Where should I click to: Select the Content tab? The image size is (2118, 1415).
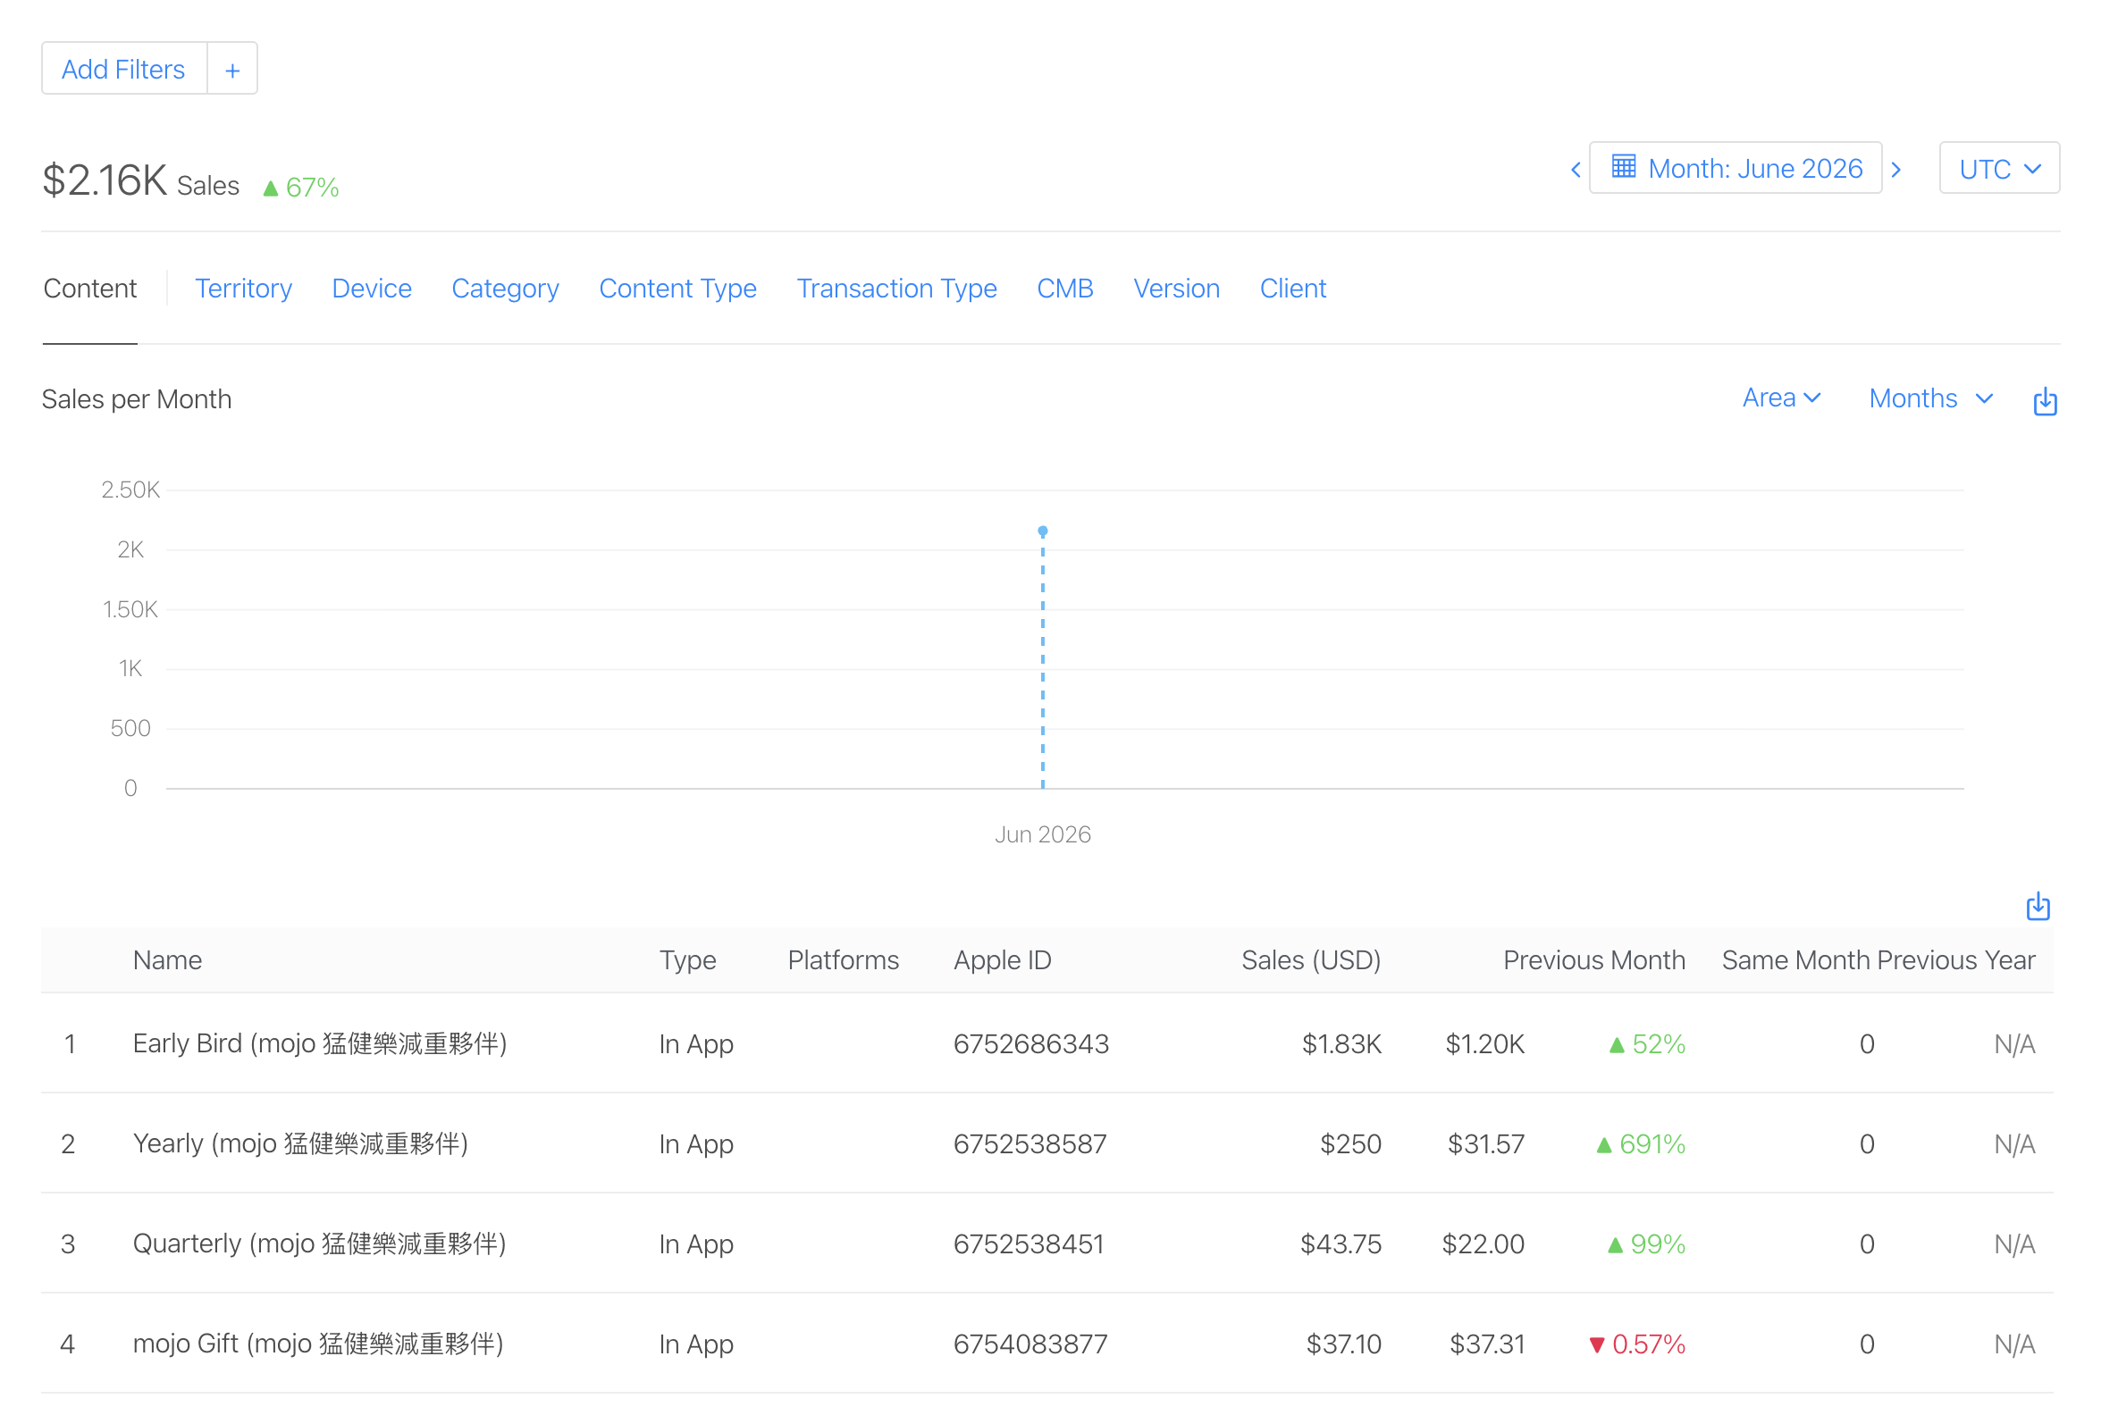point(89,288)
